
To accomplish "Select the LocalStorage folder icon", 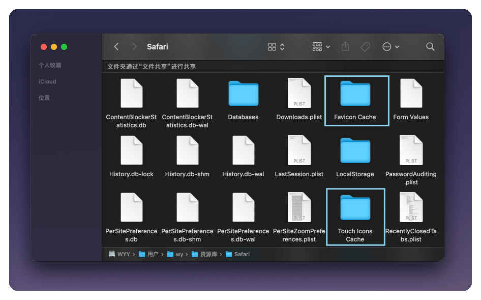I will 355,151.
